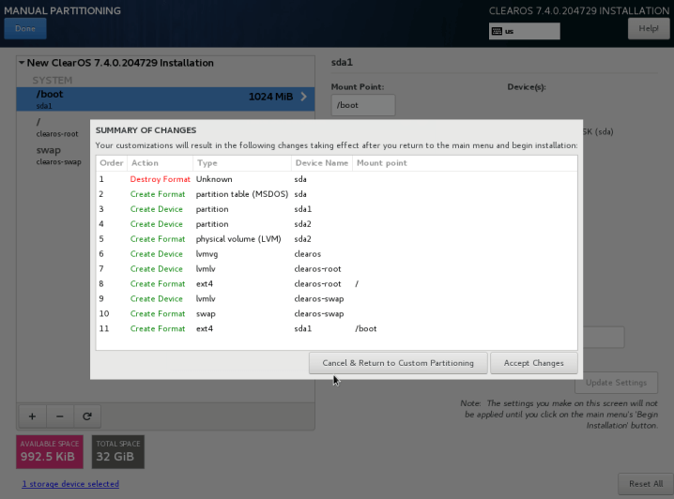
Task: Click the SYSTEM section label
Action: [52, 81]
